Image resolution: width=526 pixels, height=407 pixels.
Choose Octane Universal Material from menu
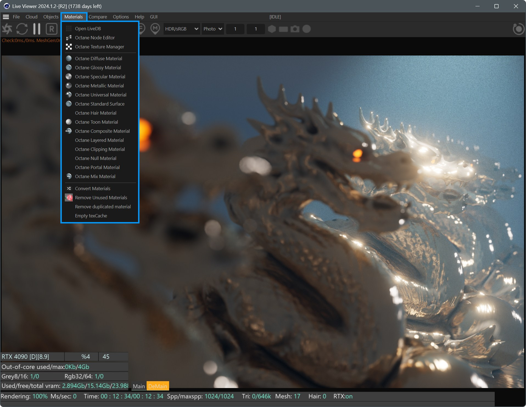point(100,95)
